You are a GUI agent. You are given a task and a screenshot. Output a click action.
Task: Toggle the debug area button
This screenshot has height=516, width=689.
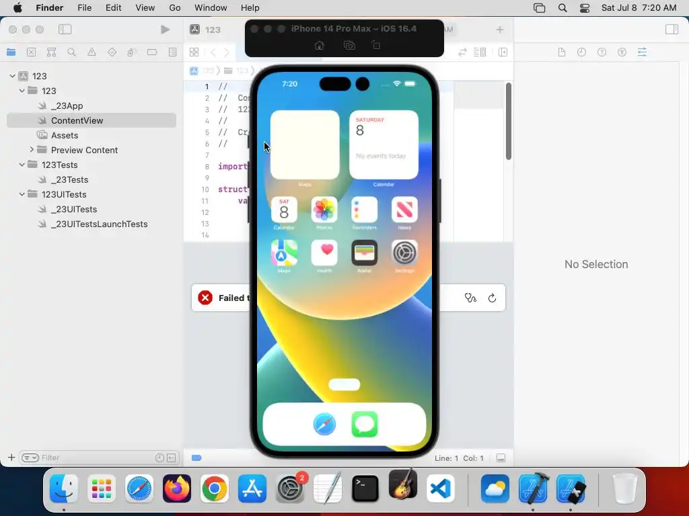(501, 458)
